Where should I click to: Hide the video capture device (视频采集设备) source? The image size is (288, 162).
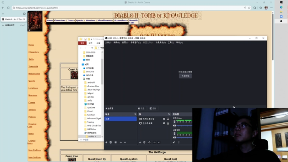point(164,119)
